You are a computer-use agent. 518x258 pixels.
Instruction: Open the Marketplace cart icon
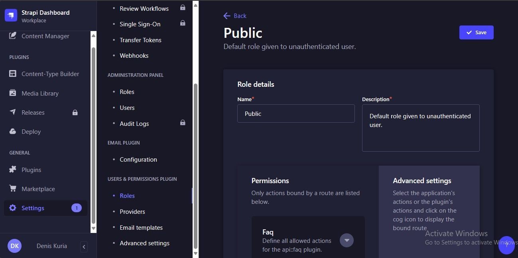pos(13,189)
